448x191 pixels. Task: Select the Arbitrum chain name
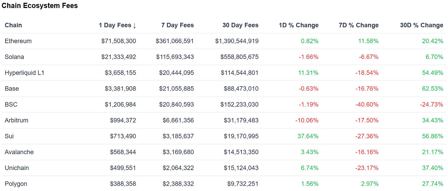pos(17,120)
